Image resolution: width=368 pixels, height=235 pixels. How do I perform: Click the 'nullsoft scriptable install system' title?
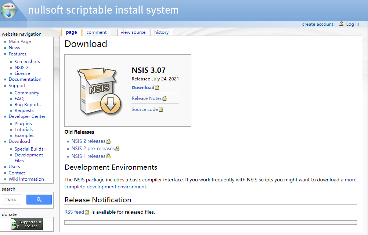coord(103,10)
